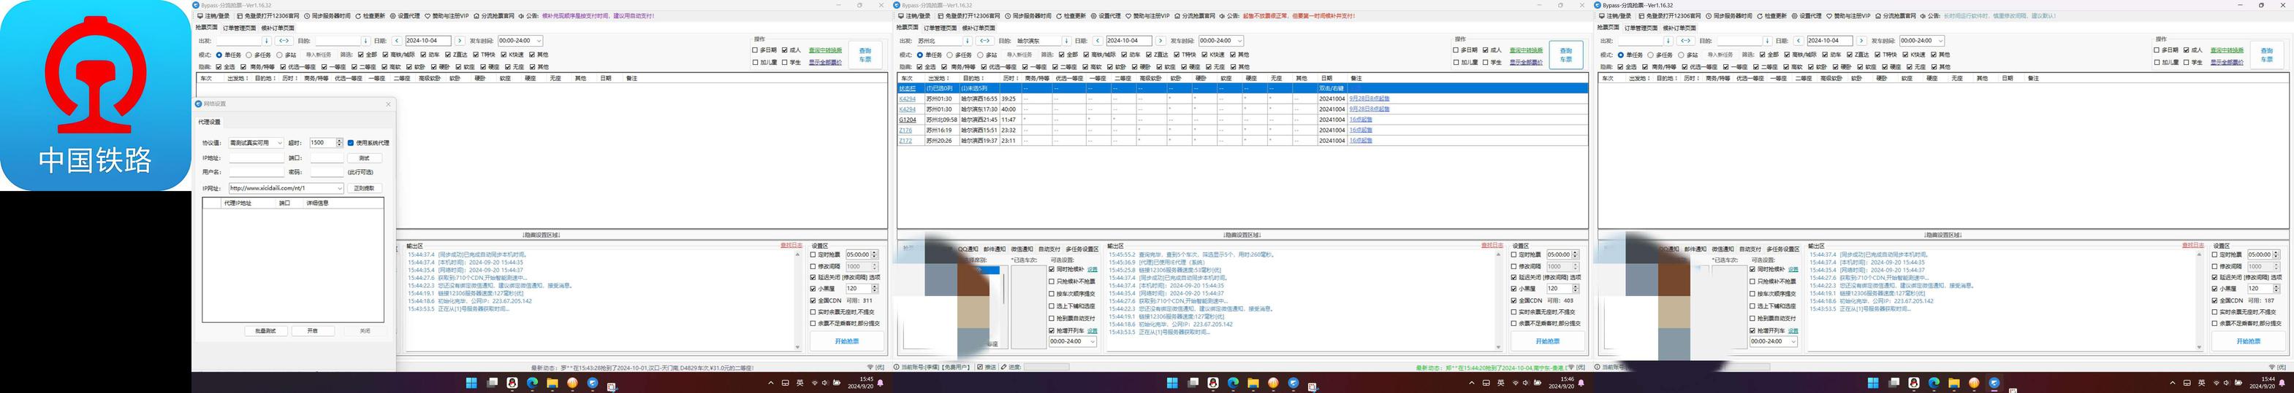
Task: Click 同步服务器时间 icon in right window toolbar
Action: click(1710, 16)
